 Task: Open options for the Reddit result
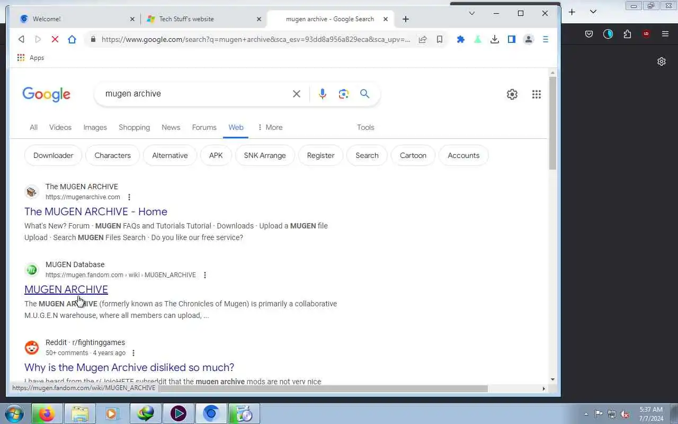[133, 353]
